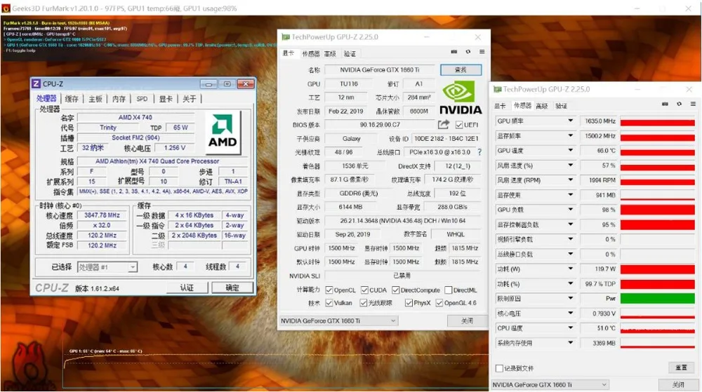Toggle the 光线跟踪 ray tracing checkbox
Image resolution: width=702 pixels, height=392 pixels.
[364, 303]
